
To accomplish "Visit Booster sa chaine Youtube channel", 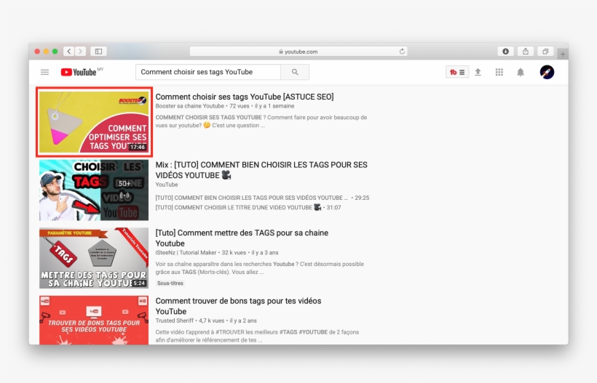I will pos(189,106).
